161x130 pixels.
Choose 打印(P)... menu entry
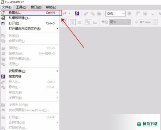point(30,117)
